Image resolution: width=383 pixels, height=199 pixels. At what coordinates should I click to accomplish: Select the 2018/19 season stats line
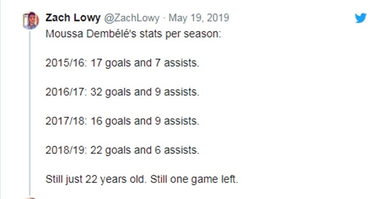pyautogui.click(x=122, y=150)
